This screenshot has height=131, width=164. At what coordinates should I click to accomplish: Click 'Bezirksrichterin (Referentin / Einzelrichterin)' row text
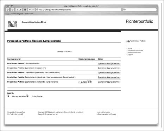click(x=41, y=82)
